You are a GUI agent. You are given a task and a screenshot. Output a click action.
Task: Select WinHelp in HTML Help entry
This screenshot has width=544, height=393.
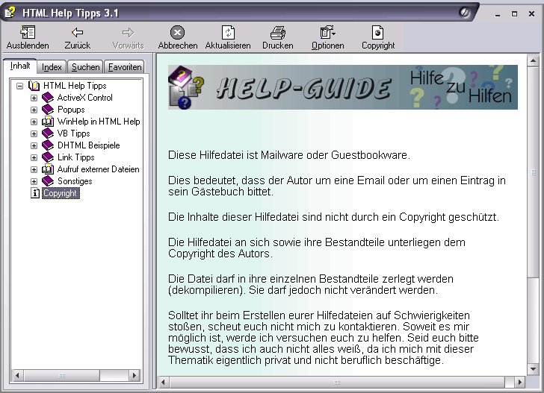pos(99,122)
